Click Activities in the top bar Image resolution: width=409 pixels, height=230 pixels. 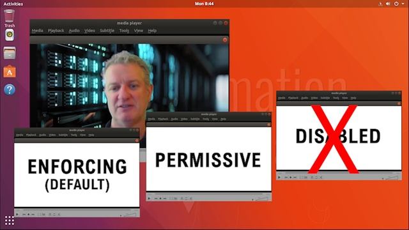click(13, 4)
